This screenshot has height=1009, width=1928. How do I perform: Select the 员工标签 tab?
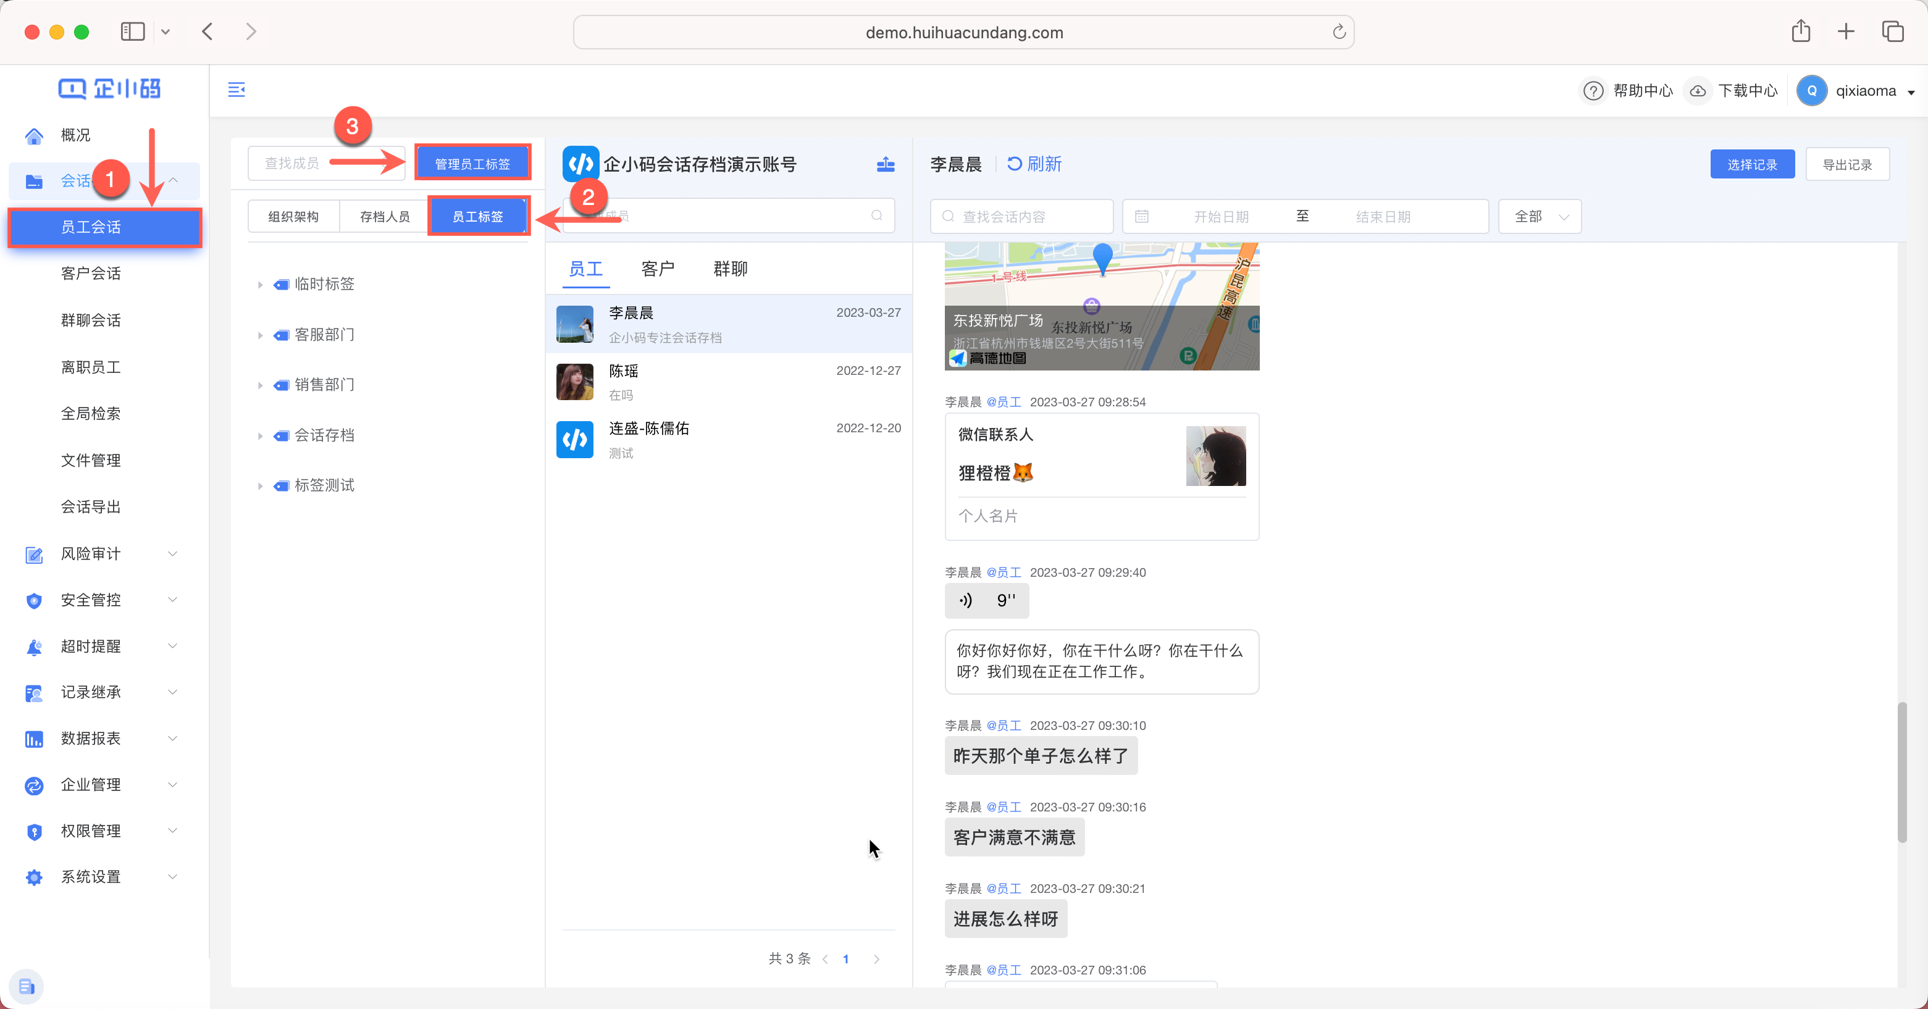pyautogui.click(x=477, y=216)
